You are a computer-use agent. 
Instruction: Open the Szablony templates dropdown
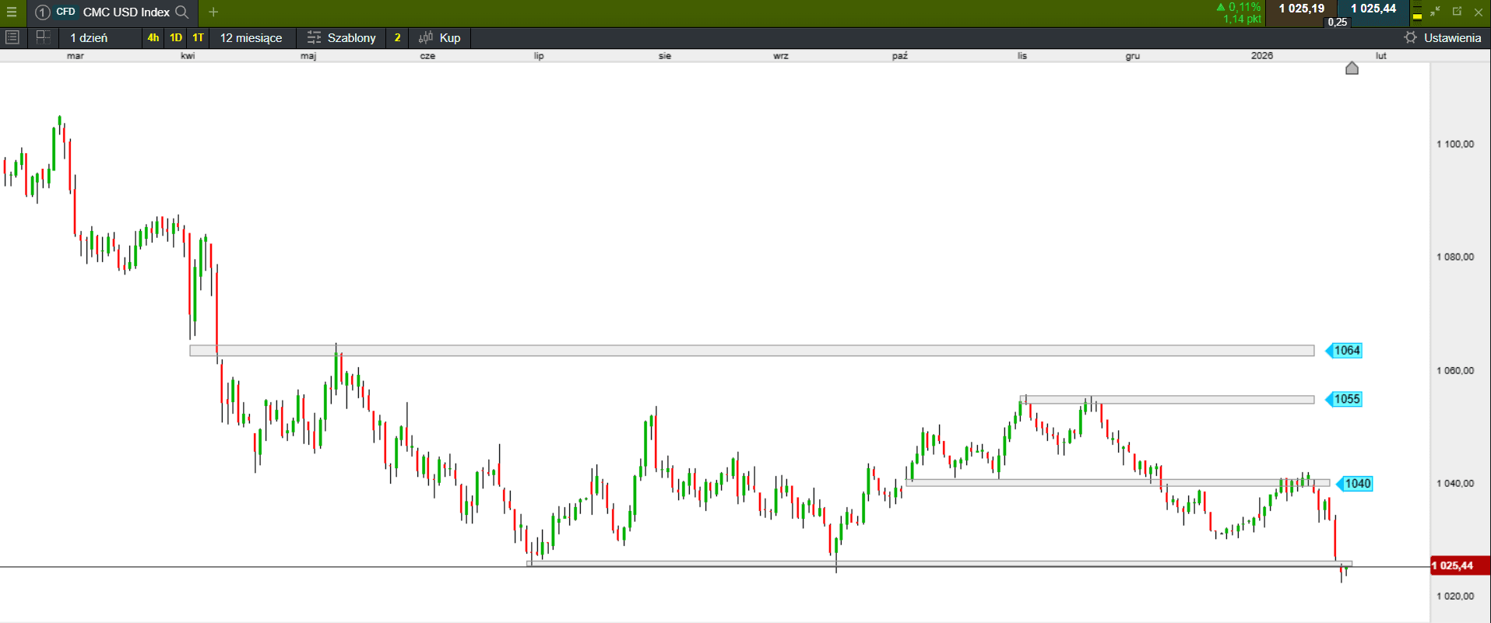[x=343, y=37]
